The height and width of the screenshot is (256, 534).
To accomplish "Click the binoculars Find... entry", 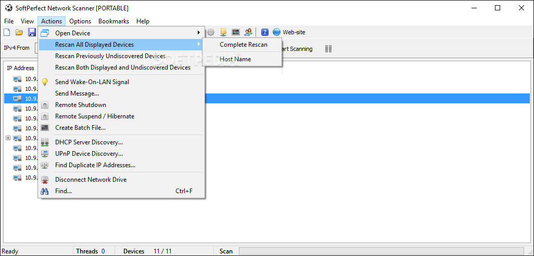I will 121,191.
